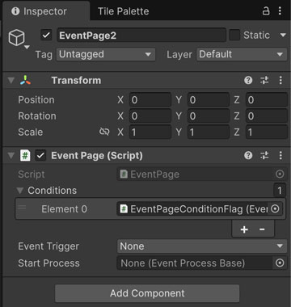
Task: Toggle constrained proportions link for Scale
Action: pos(104,132)
